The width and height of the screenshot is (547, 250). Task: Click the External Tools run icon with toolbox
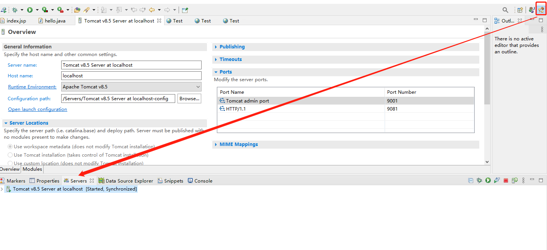click(60, 10)
